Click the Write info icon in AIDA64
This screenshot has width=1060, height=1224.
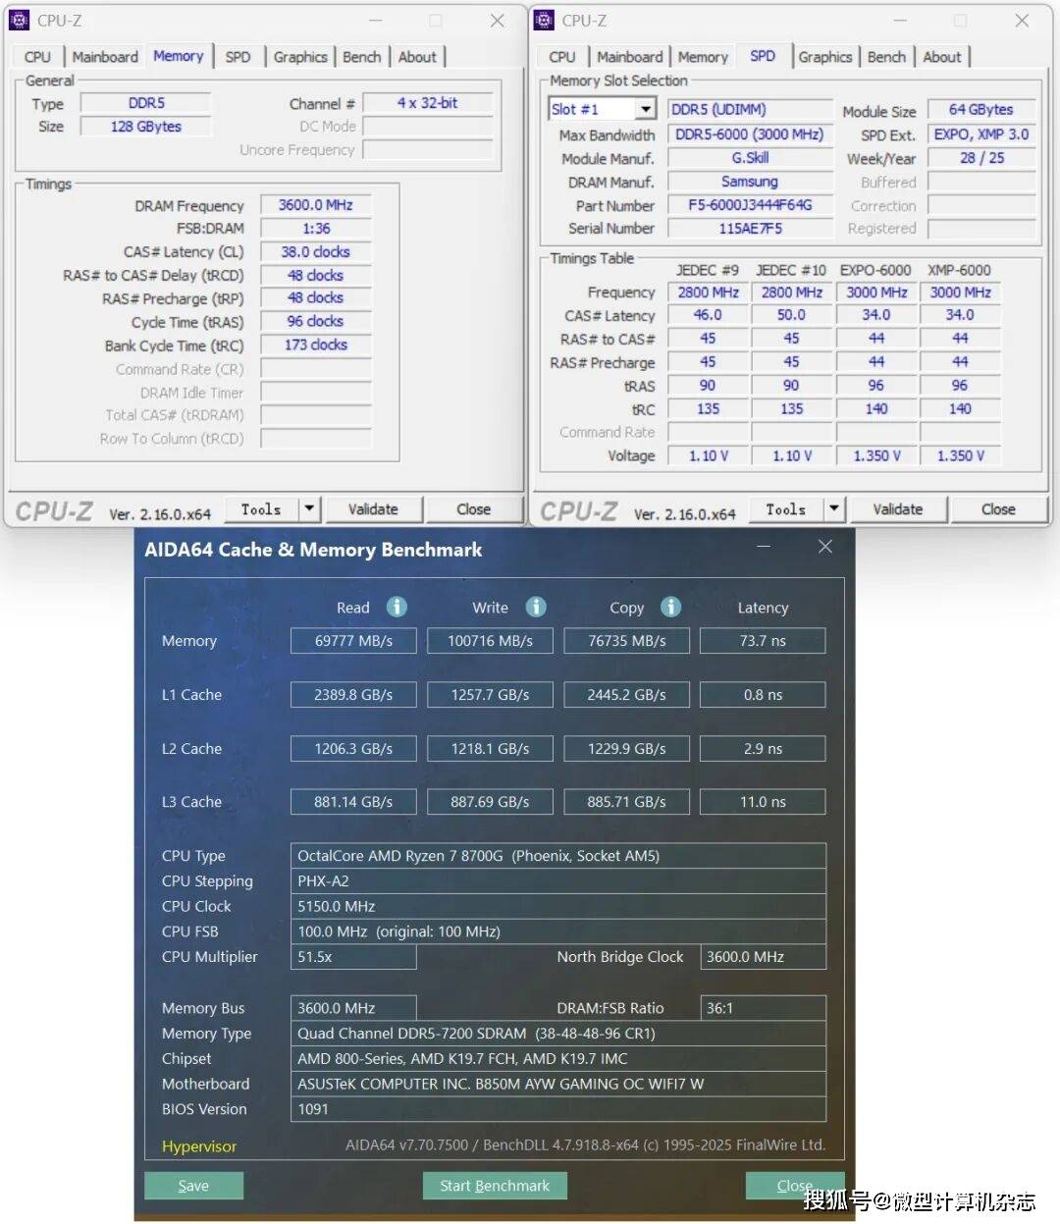(x=536, y=607)
